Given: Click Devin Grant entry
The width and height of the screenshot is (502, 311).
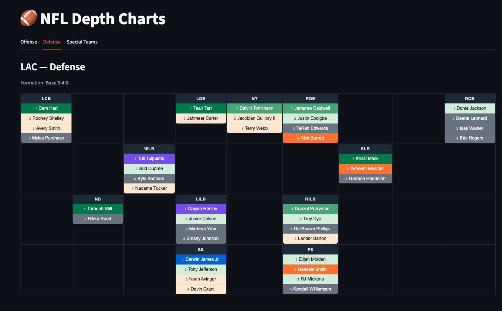Looking at the screenshot, I should click(201, 289).
